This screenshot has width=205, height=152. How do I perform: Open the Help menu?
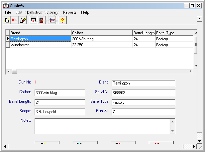[85, 12]
